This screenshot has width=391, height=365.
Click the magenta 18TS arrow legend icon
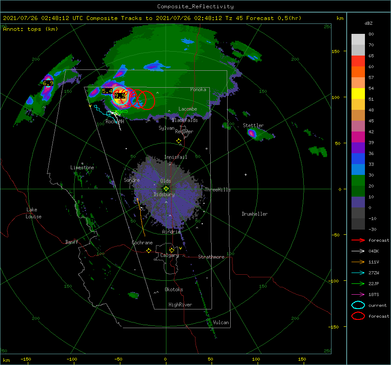(358, 295)
